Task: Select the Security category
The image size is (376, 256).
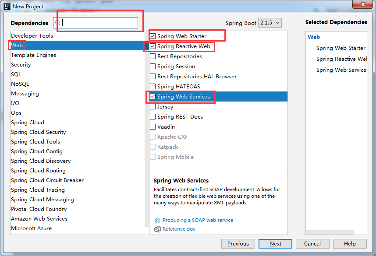Action: [x=78, y=65]
